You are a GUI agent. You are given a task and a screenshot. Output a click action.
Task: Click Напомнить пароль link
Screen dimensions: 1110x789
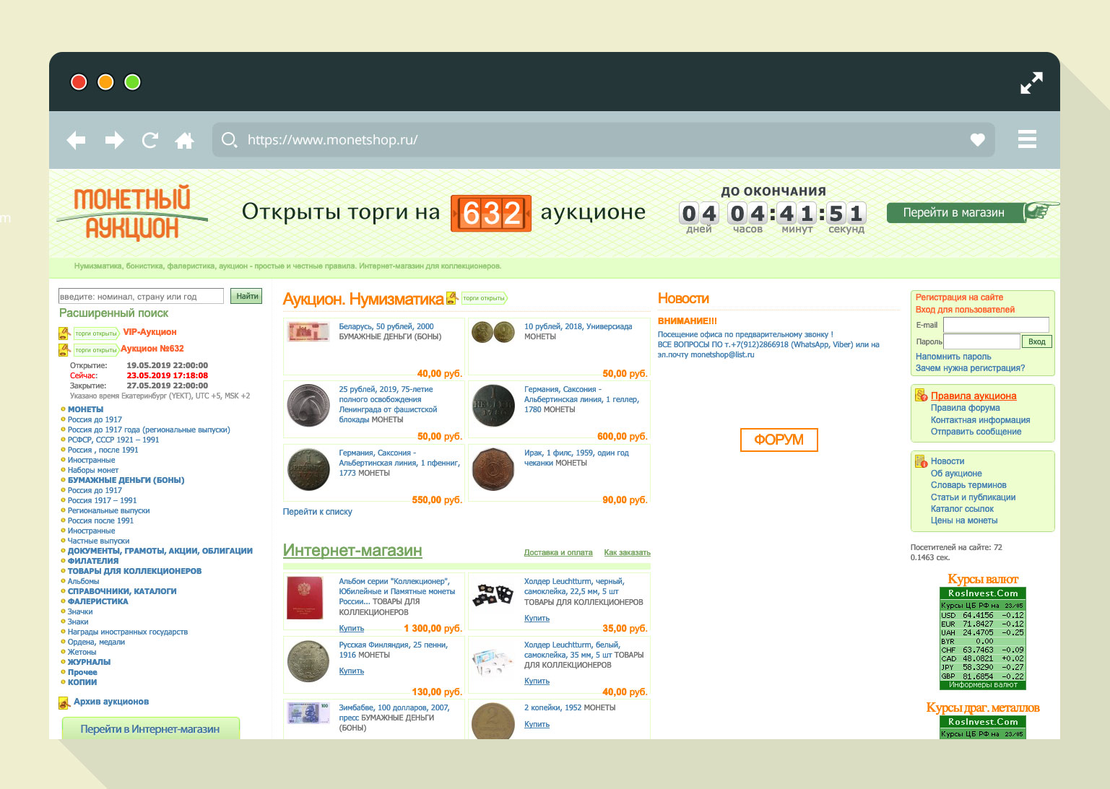(953, 357)
